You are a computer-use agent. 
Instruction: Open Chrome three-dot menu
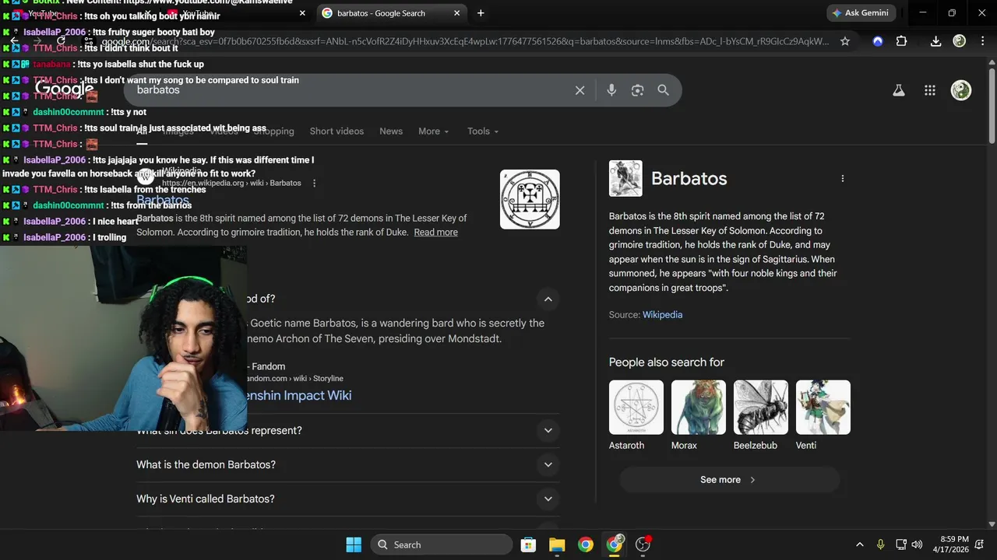click(x=983, y=41)
